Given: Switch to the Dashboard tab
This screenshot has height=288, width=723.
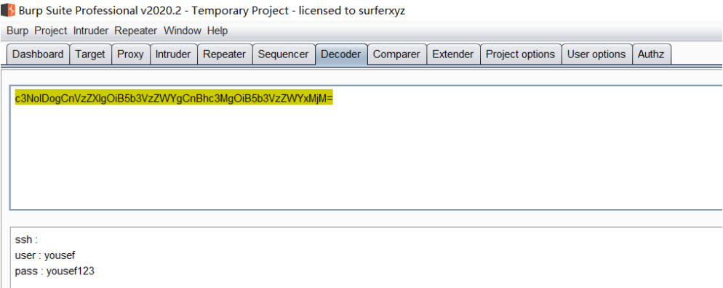Looking at the screenshot, I should pyautogui.click(x=38, y=54).
